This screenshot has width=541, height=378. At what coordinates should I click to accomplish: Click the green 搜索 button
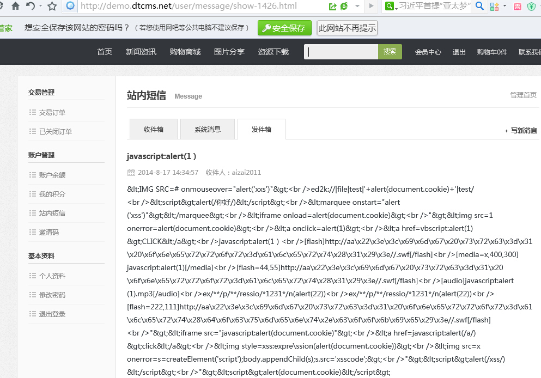(x=390, y=52)
